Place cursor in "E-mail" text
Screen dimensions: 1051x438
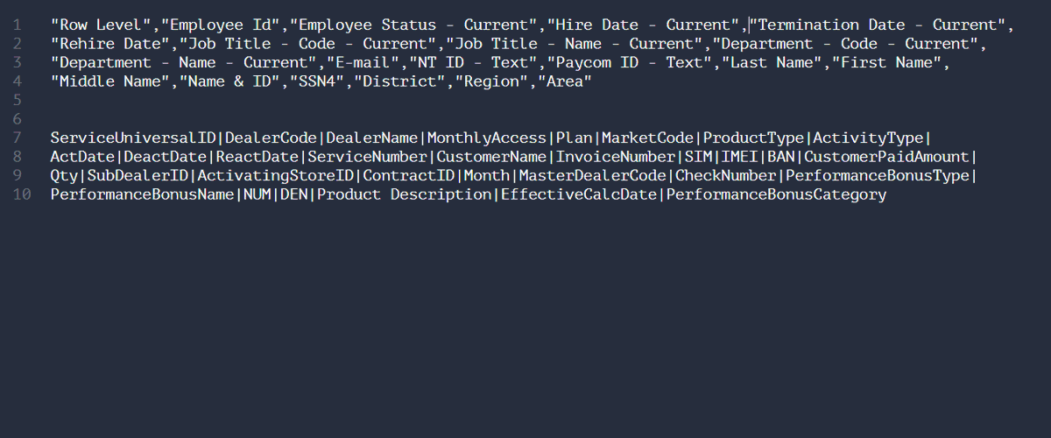361,63
